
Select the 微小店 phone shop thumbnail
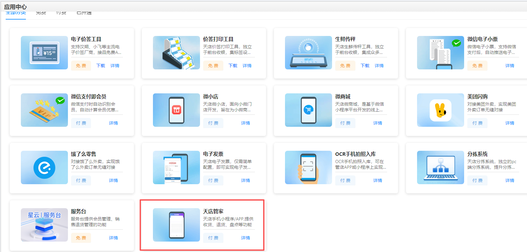176,110
